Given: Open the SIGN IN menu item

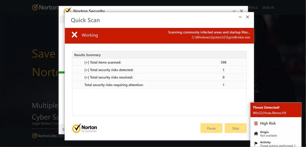Looking at the screenshot, I should point(268,8).
